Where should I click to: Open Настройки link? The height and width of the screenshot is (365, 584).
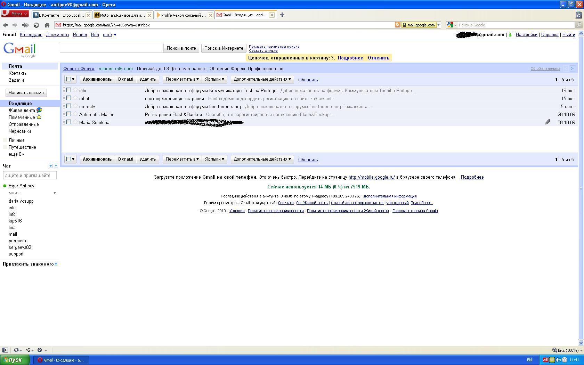tap(526, 35)
